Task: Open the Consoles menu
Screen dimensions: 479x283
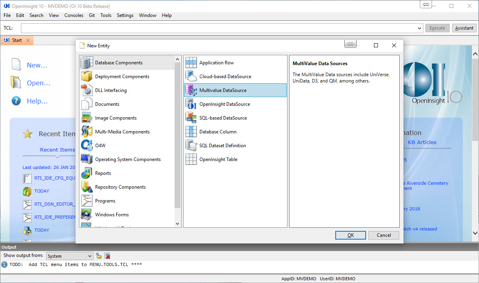Action: click(74, 15)
